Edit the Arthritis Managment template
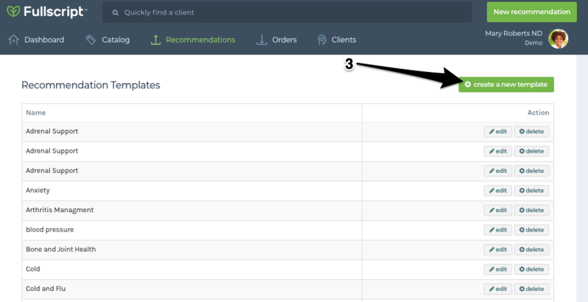The image size is (588, 302). pyautogui.click(x=497, y=210)
